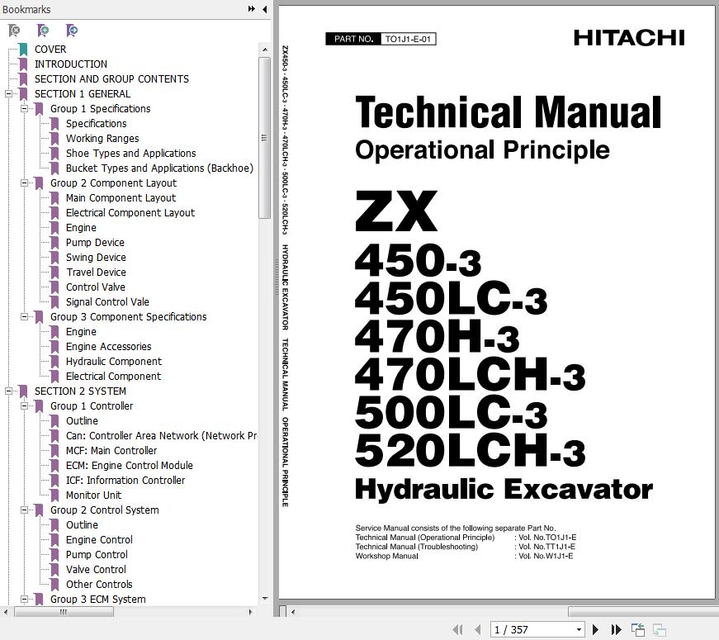Image resolution: width=719 pixels, height=640 pixels.
Task: Collapse Group 1 Specifications node
Action: click(24, 109)
